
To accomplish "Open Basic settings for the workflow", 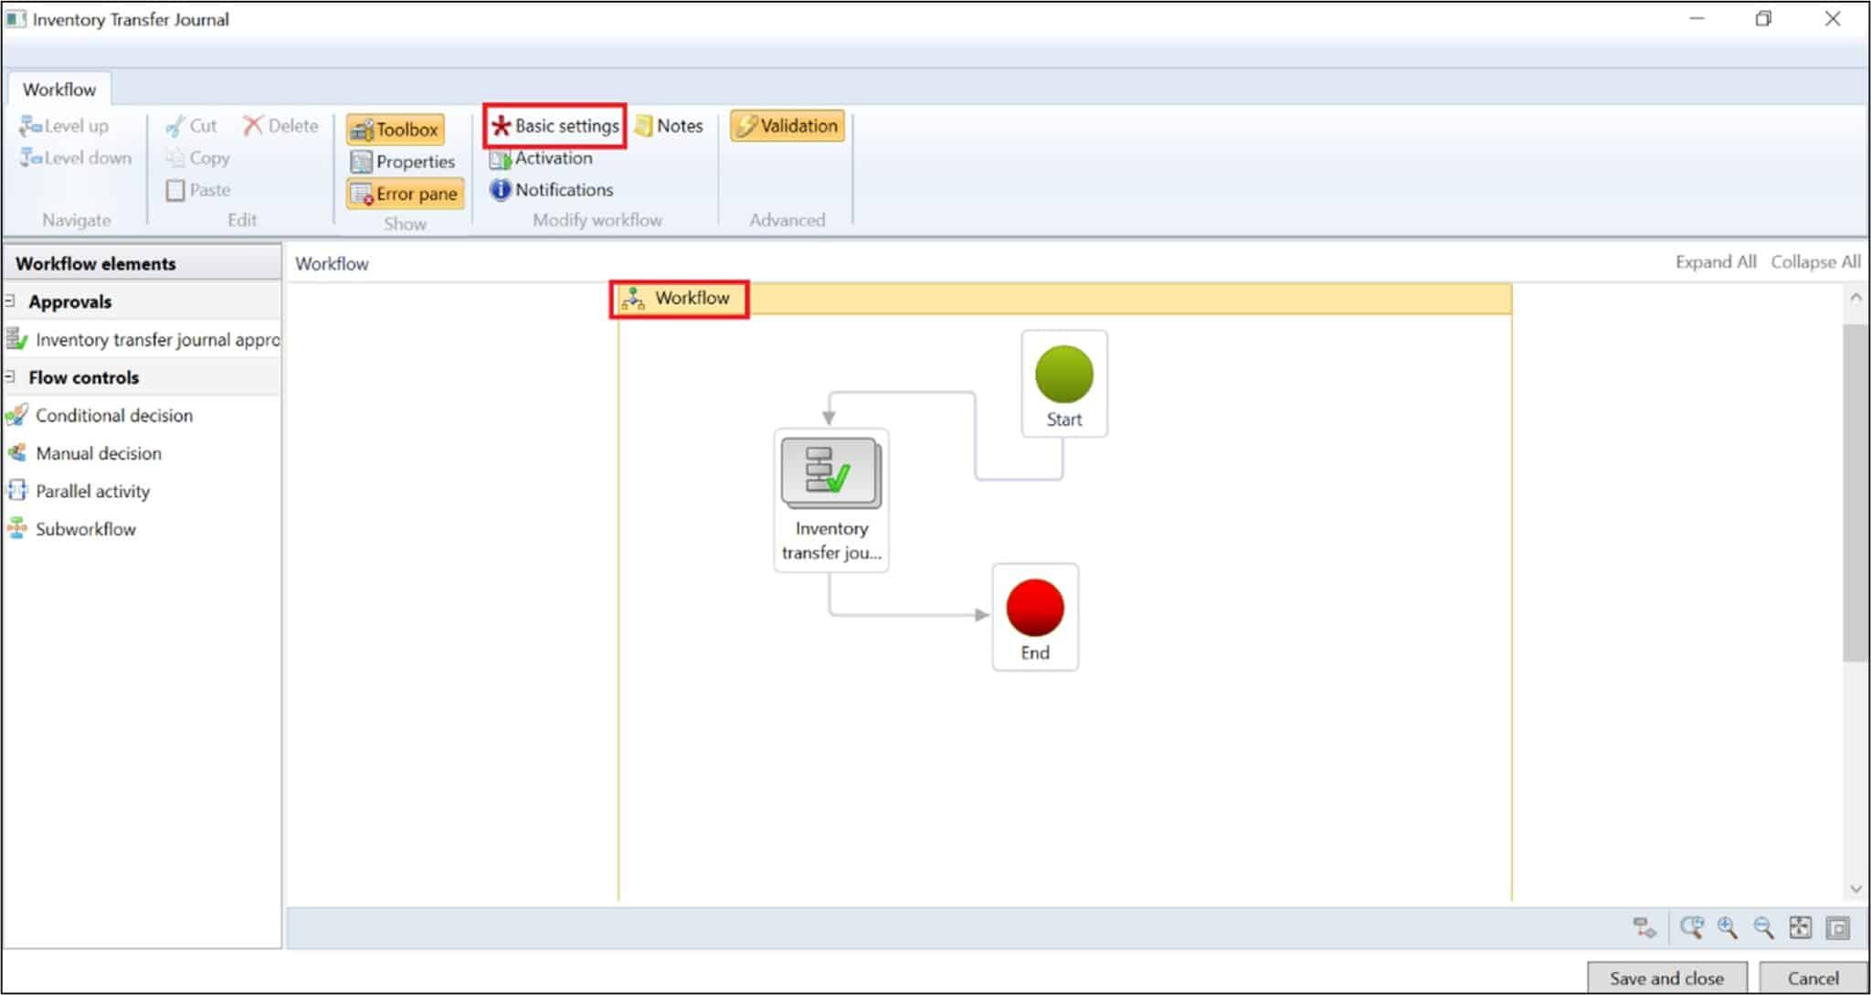I will point(555,126).
